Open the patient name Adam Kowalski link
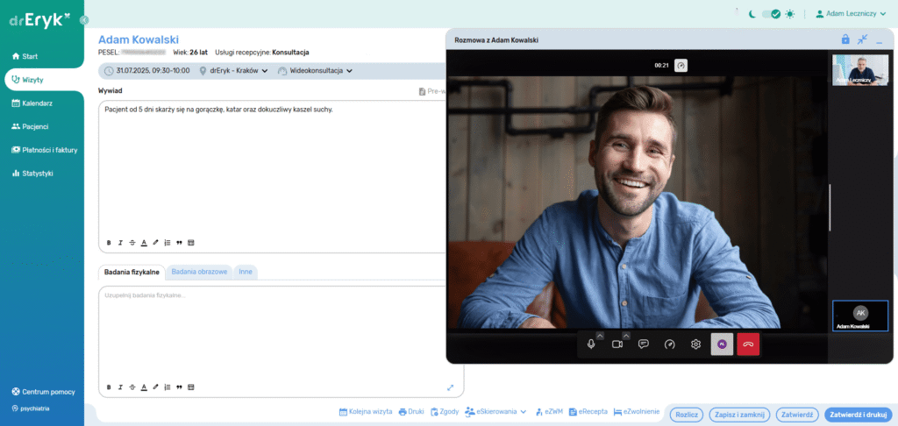This screenshot has width=898, height=426. (139, 39)
